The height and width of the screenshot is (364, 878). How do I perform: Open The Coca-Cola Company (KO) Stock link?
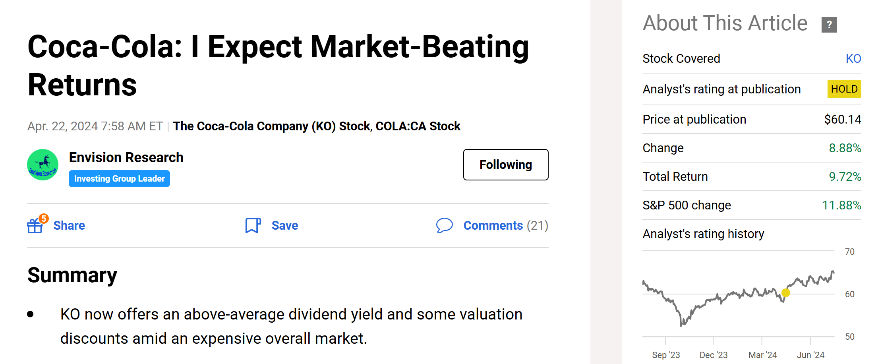tap(271, 126)
